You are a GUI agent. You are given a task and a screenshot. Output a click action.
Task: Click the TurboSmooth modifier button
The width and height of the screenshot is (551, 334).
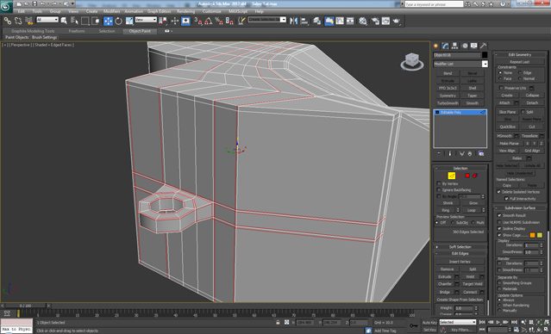click(448, 103)
